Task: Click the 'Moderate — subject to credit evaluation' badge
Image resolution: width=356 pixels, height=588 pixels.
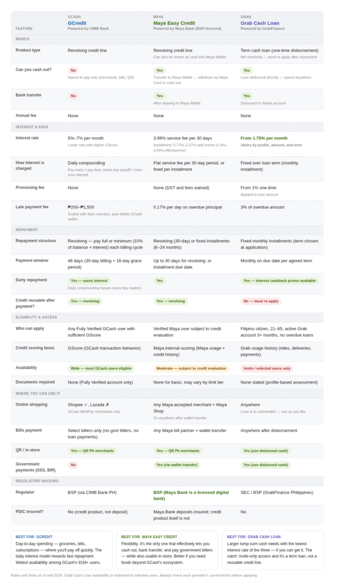Action: 191,368
